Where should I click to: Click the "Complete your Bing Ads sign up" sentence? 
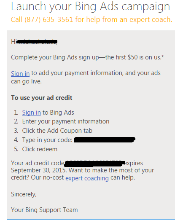click(x=55, y=57)
